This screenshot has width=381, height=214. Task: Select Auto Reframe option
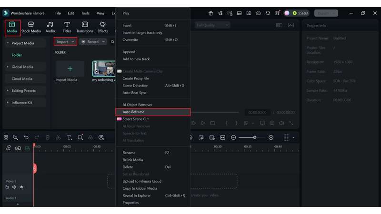tap(152, 112)
